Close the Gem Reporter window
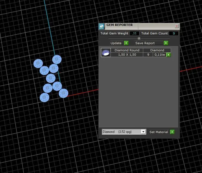Image resolution: width=202 pixels, height=173 pixels. [x=177, y=26]
